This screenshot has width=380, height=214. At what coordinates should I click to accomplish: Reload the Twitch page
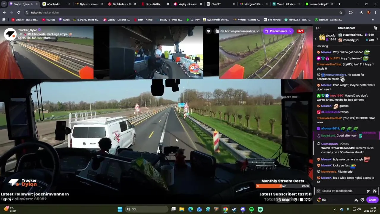click(x=18, y=12)
